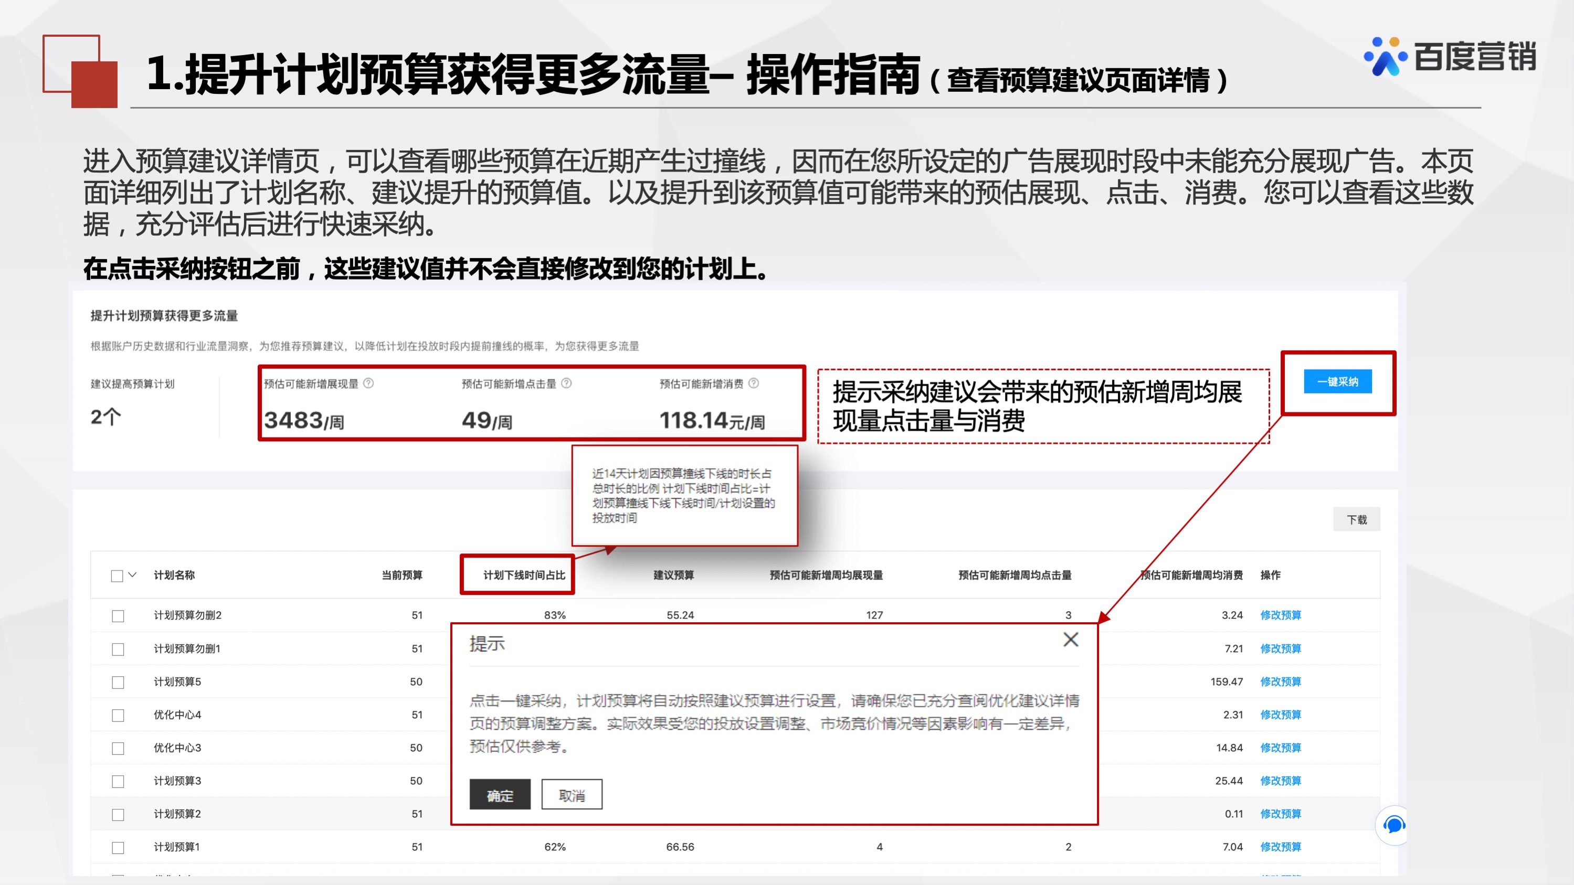This screenshot has width=1574, height=885.
Task: Open 修改预算 for 计划预算勿删2
Action: (x=1281, y=615)
